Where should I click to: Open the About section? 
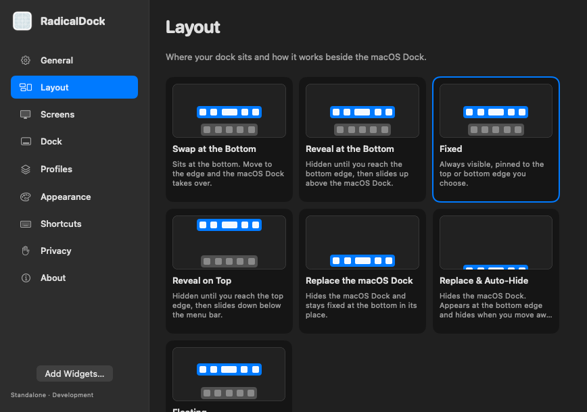click(74, 278)
